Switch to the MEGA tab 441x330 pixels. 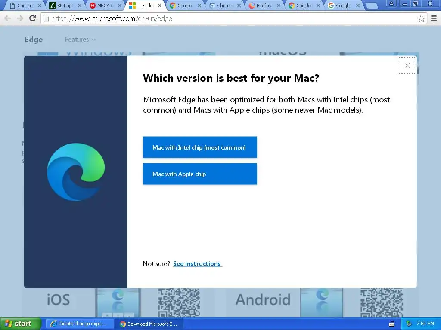(104, 6)
